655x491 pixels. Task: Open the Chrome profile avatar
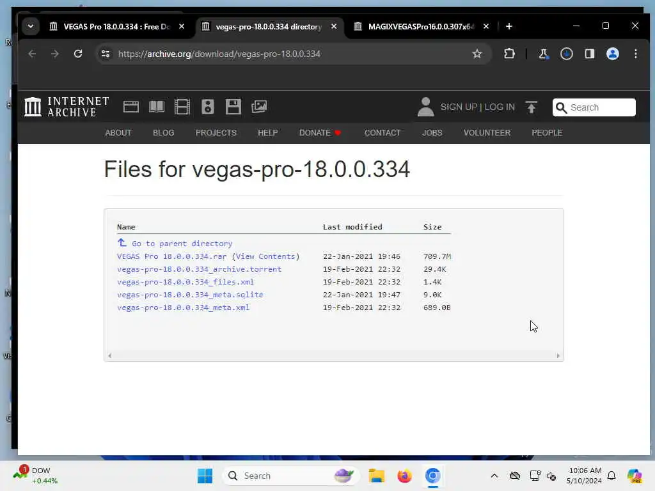click(x=612, y=54)
